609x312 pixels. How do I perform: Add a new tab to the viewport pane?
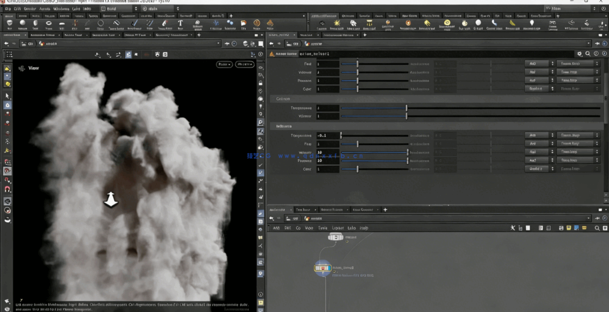(x=199, y=35)
